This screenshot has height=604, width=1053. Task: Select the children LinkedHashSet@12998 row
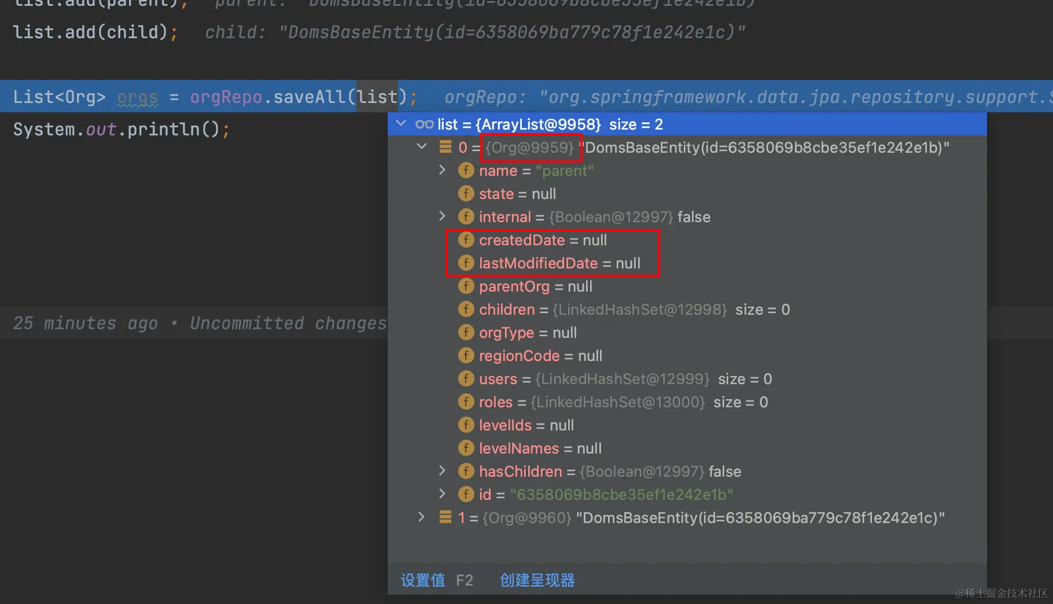point(687,309)
